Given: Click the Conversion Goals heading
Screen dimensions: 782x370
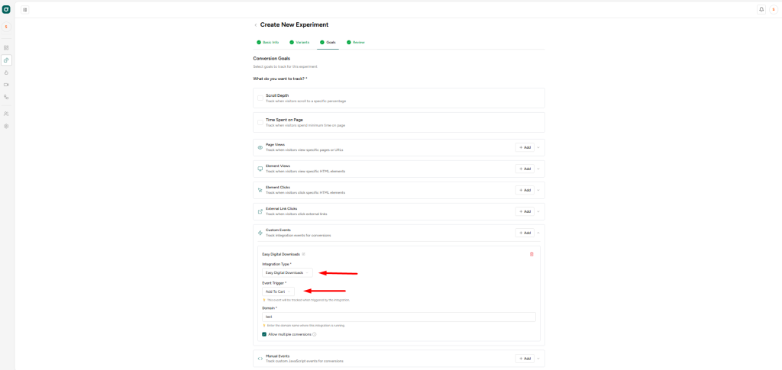Looking at the screenshot, I should pos(272,58).
